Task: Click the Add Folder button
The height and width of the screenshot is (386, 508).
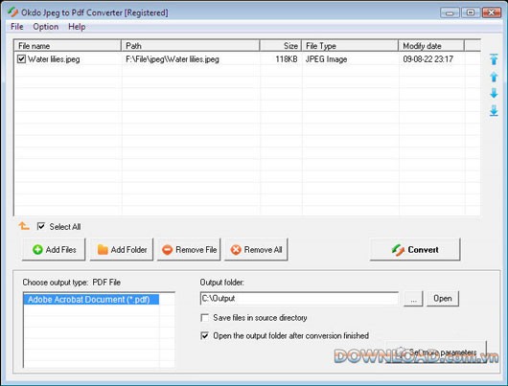Action: point(122,249)
